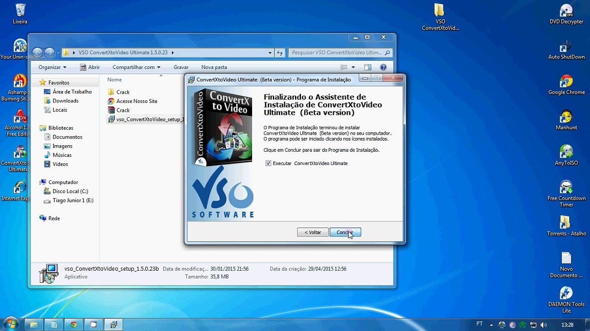Screen dimensions: 590x331
Task: Click the < Voltar button
Action: 313,232
